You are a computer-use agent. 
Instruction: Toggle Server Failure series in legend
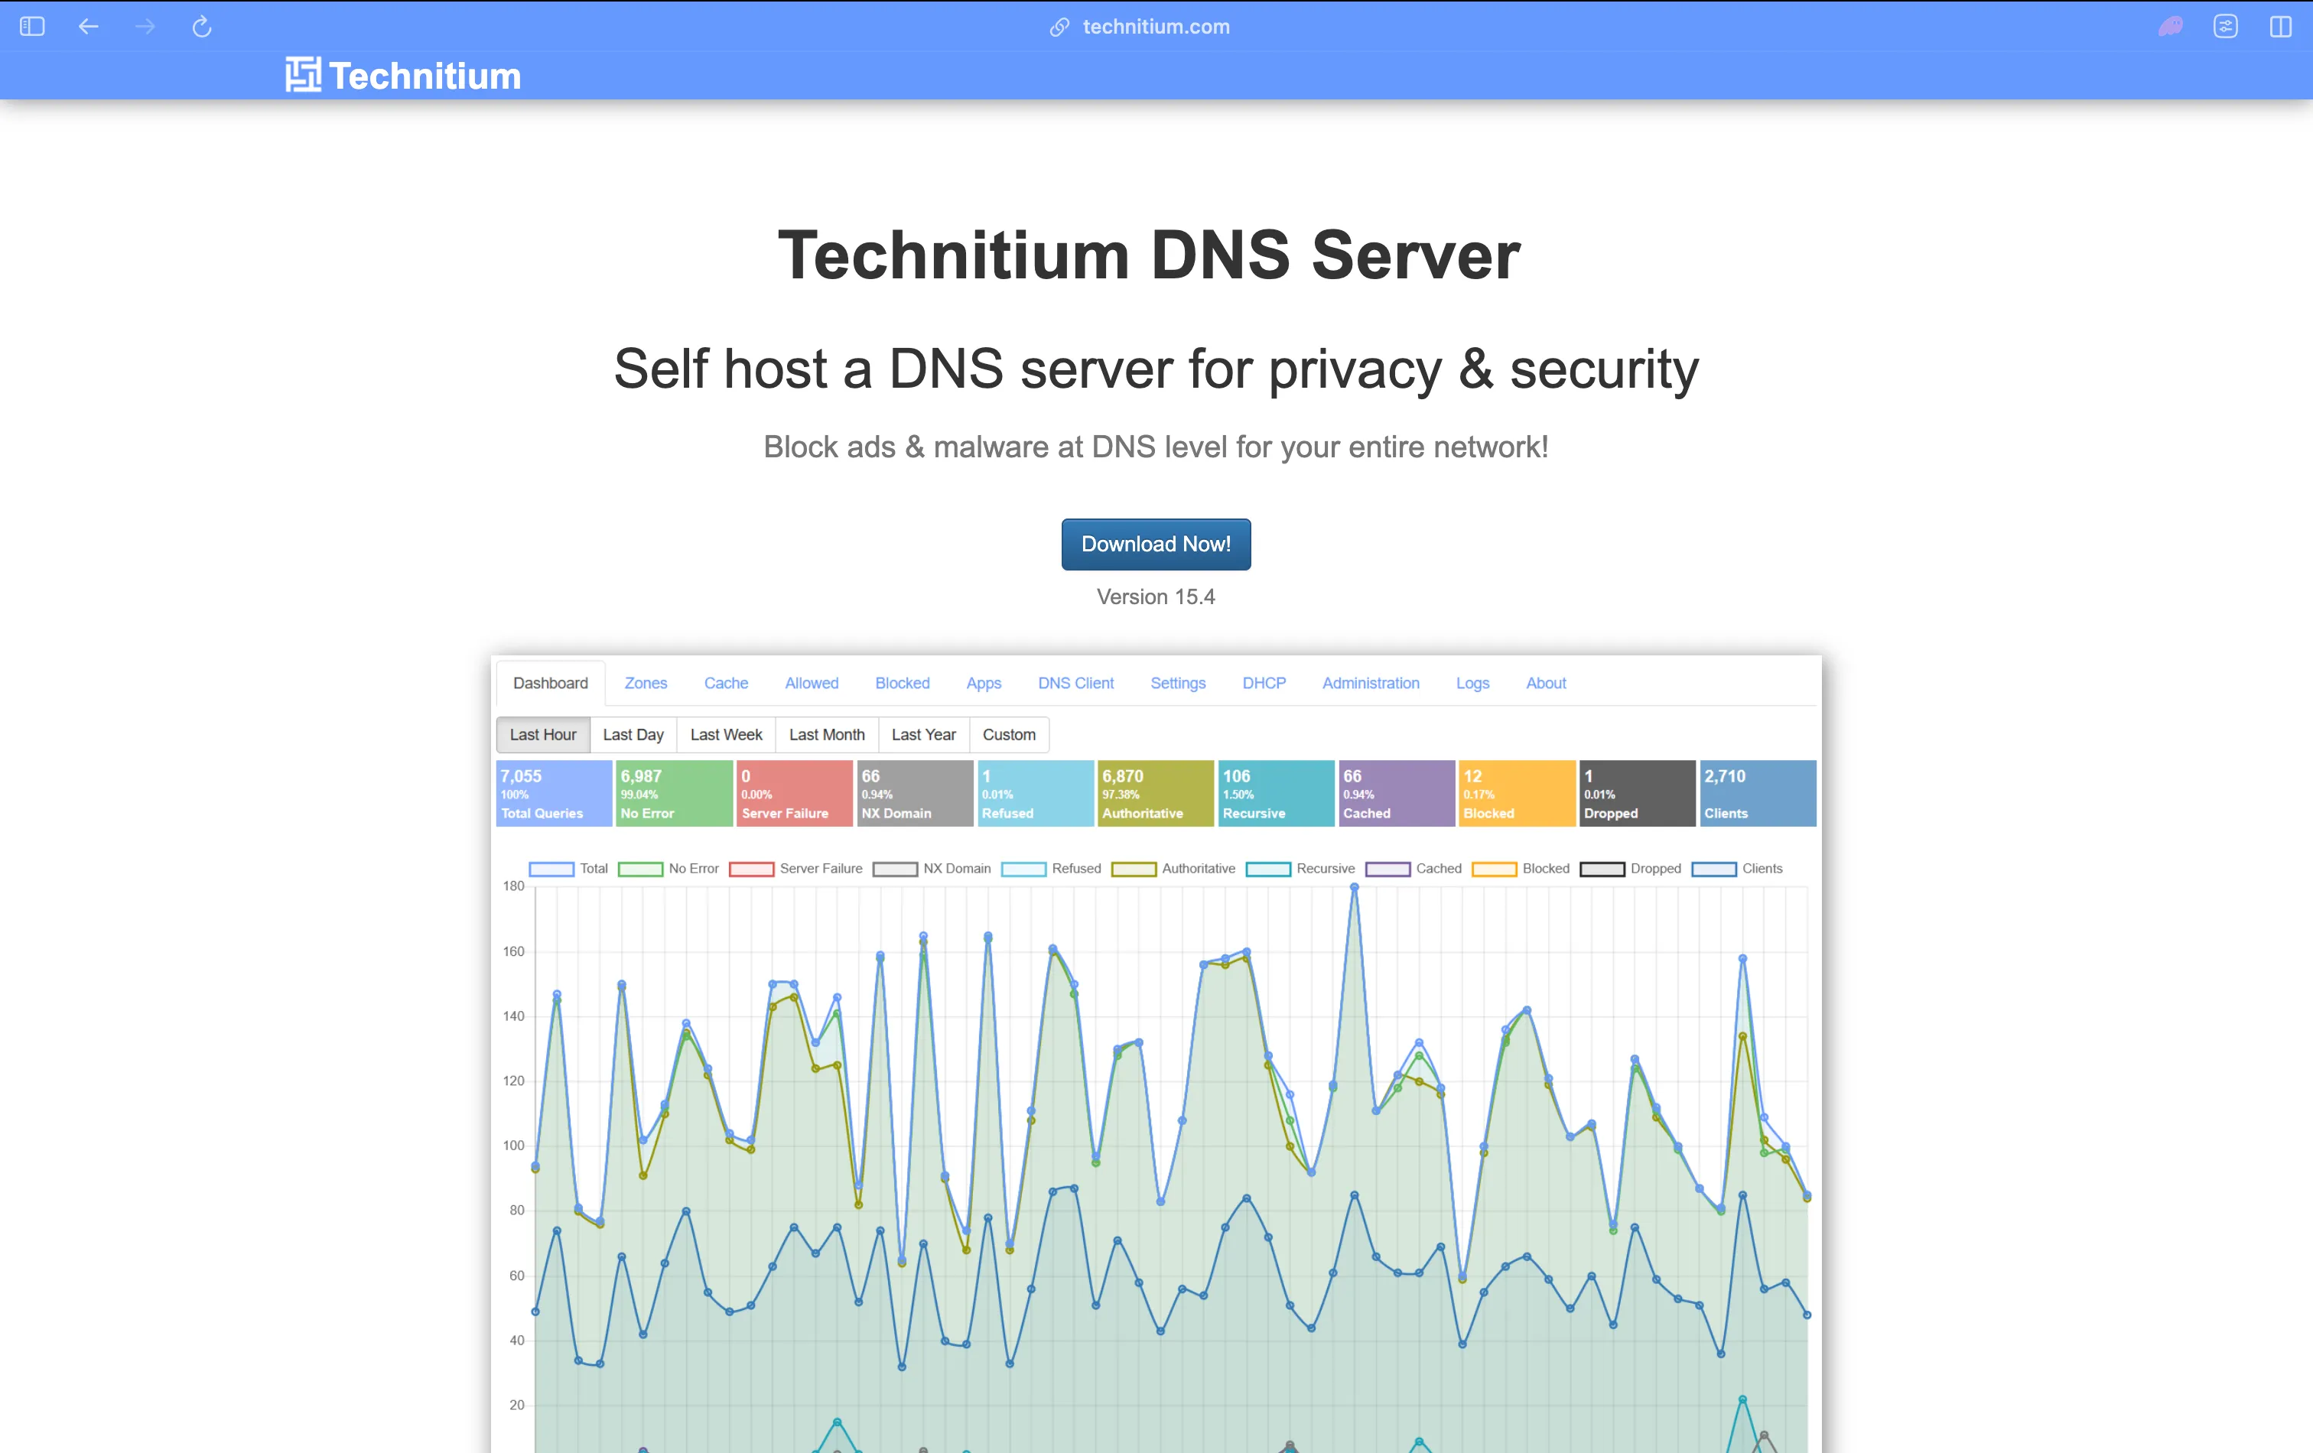[x=796, y=868]
